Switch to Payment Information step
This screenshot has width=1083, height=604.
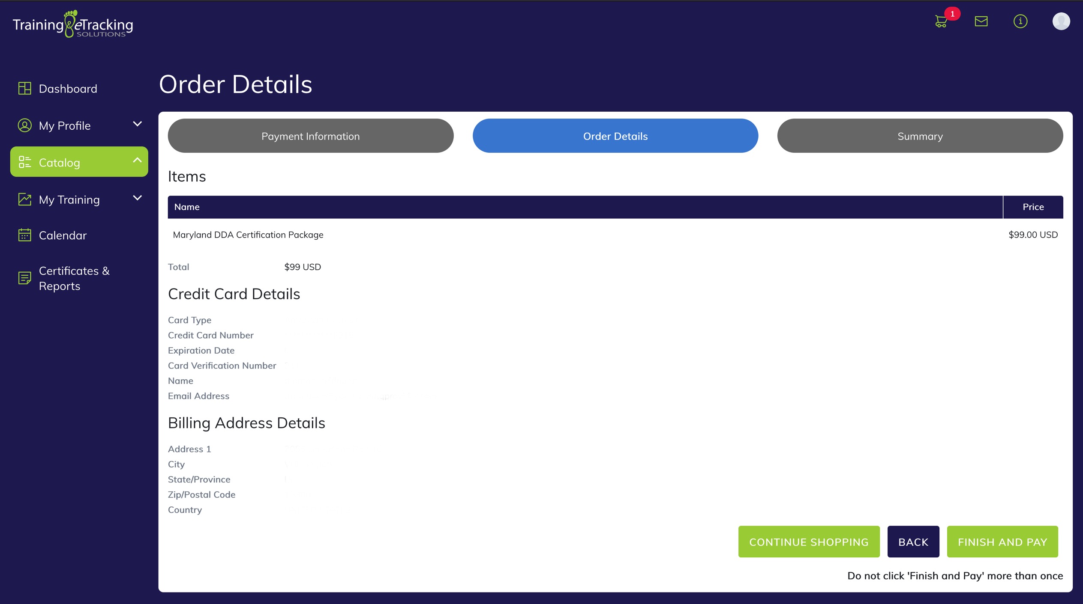pyautogui.click(x=310, y=136)
